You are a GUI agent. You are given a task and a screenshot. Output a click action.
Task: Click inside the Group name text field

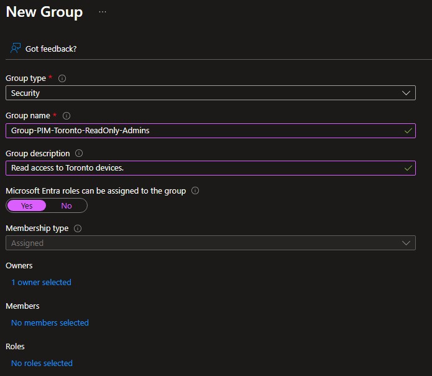tap(205, 131)
